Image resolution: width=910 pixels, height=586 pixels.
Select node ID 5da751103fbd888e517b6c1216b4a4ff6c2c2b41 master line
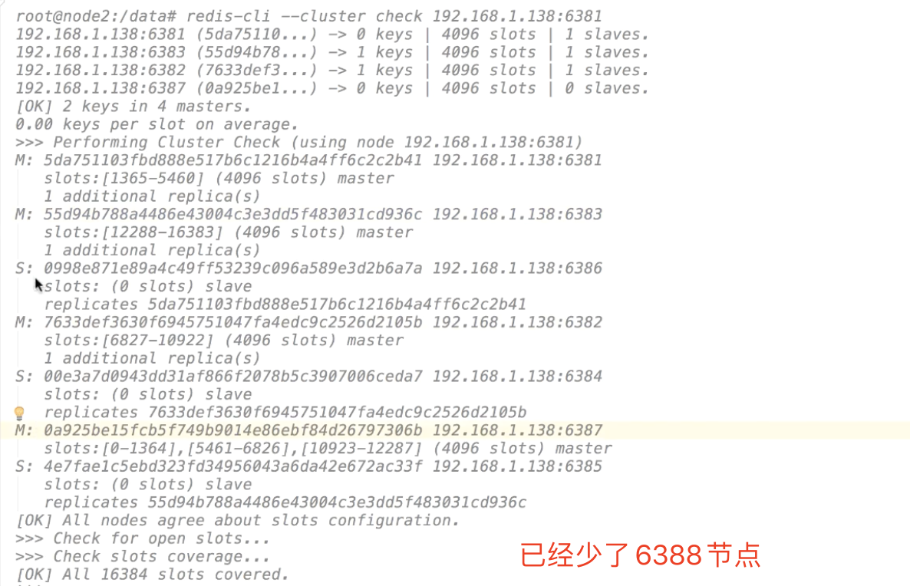(308, 160)
